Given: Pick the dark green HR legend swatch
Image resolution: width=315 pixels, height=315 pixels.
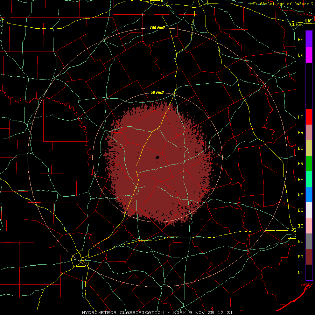Looking at the screenshot, I should [x=309, y=163].
